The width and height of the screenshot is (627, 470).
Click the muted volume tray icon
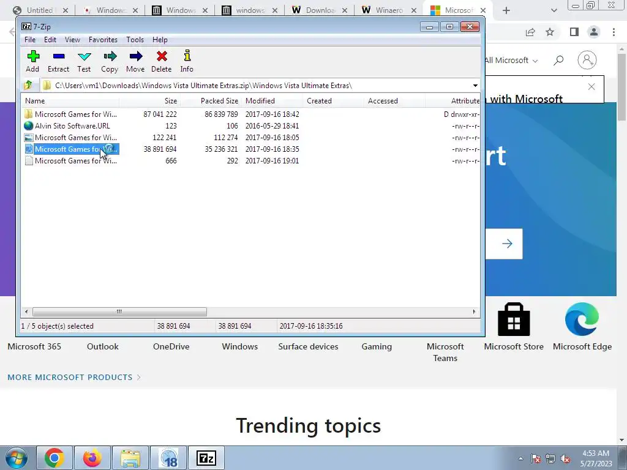pos(566,459)
